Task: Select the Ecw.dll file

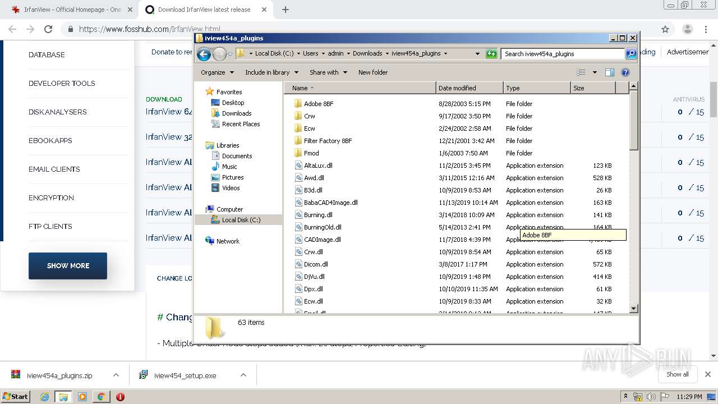Action: pyautogui.click(x=313, y=301)
